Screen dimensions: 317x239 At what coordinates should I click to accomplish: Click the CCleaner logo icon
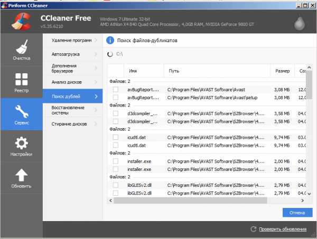coord(22,21)
